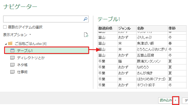Image resolution: width=188 pixels, height=105 pixels.
Task: Click the ぶりしゃぶ cell
Action: (152, 37)
